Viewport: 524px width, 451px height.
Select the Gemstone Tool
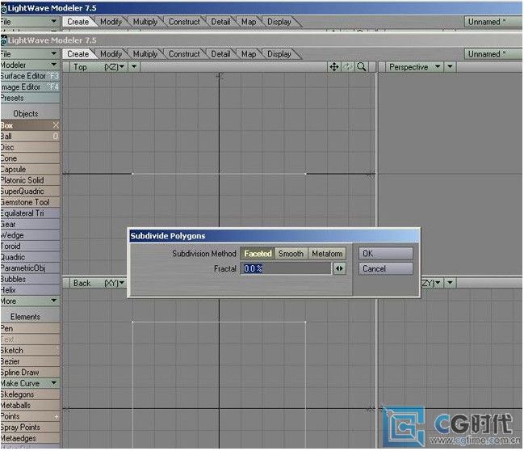click(30, 202)
